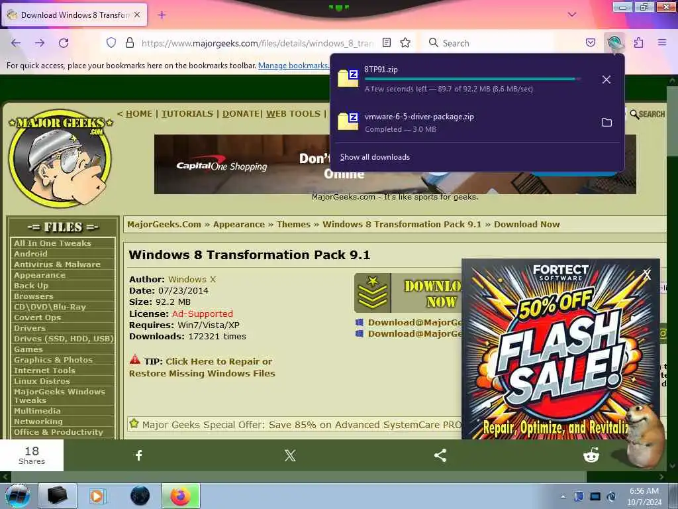Click the taskbar clock showing 6:56 AM
Screen dimensions: 678x509
[644, 496]
